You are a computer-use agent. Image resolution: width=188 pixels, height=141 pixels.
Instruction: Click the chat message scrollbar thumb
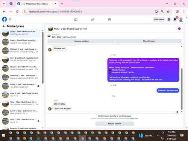click(x=182, y=89)
